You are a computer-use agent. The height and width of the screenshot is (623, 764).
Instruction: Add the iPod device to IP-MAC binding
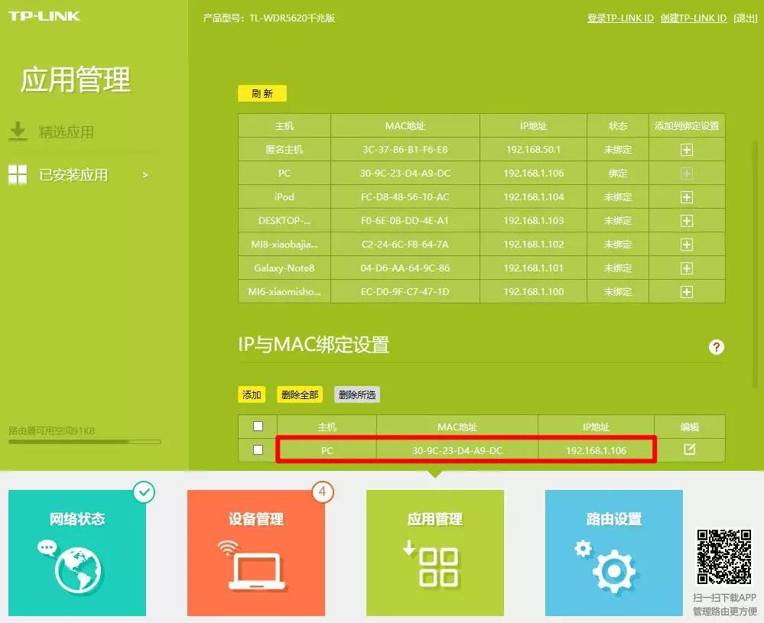click(x=686, y=196)
